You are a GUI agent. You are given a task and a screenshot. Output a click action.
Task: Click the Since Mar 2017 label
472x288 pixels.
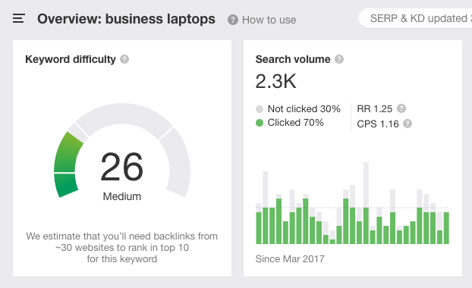point(290,259)
